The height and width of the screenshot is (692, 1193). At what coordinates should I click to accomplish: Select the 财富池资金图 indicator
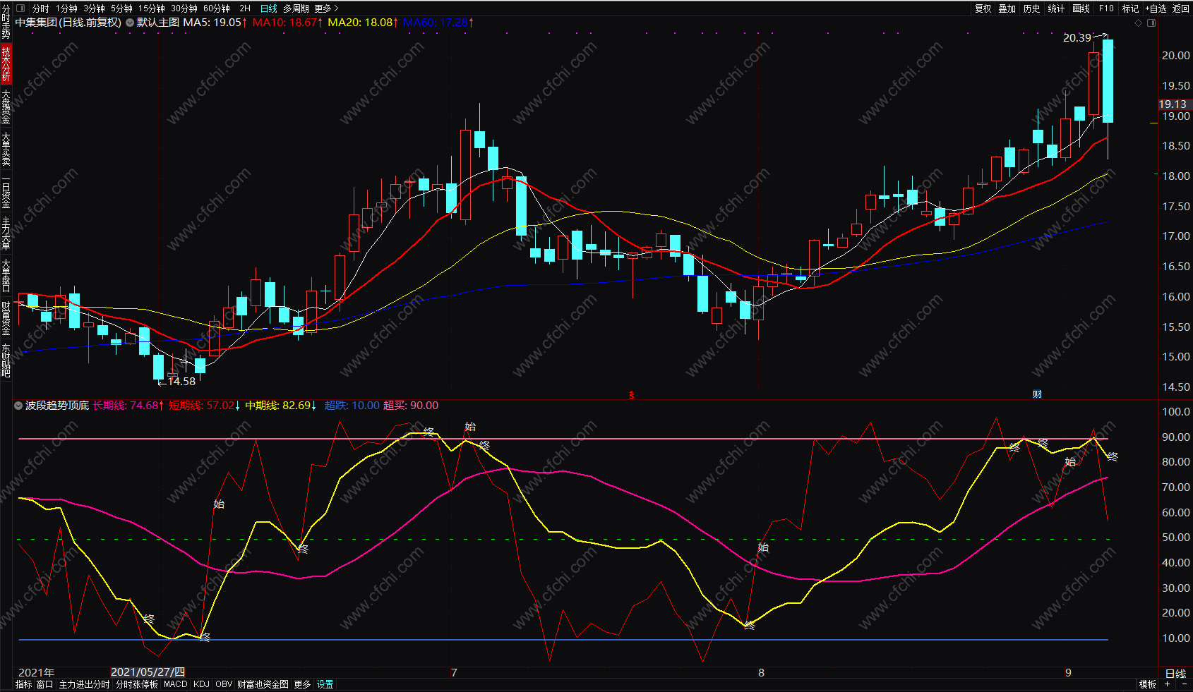tap(263, 684)
